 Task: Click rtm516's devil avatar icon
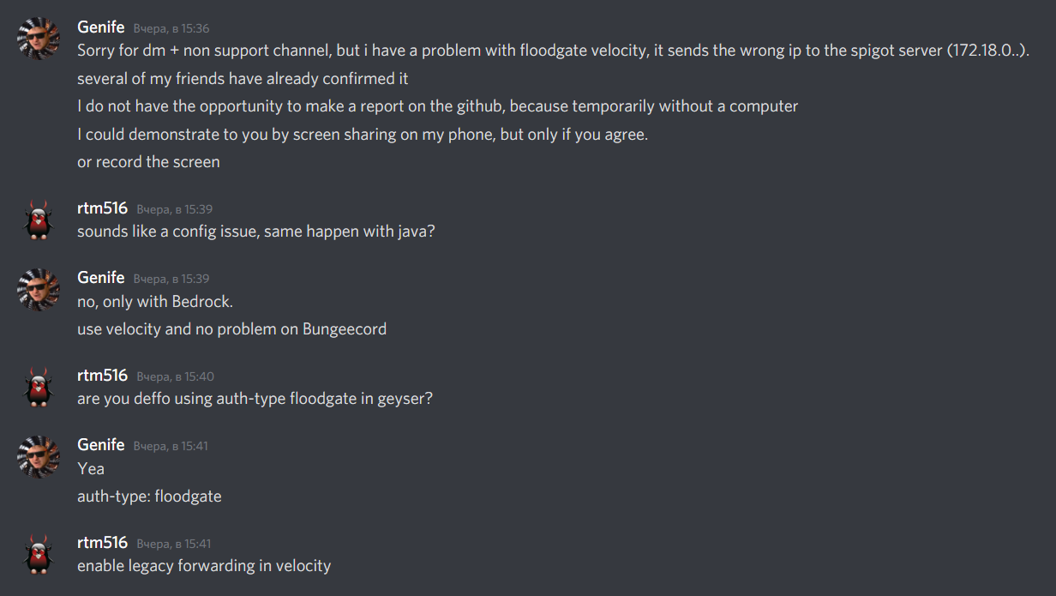[38, 217]
